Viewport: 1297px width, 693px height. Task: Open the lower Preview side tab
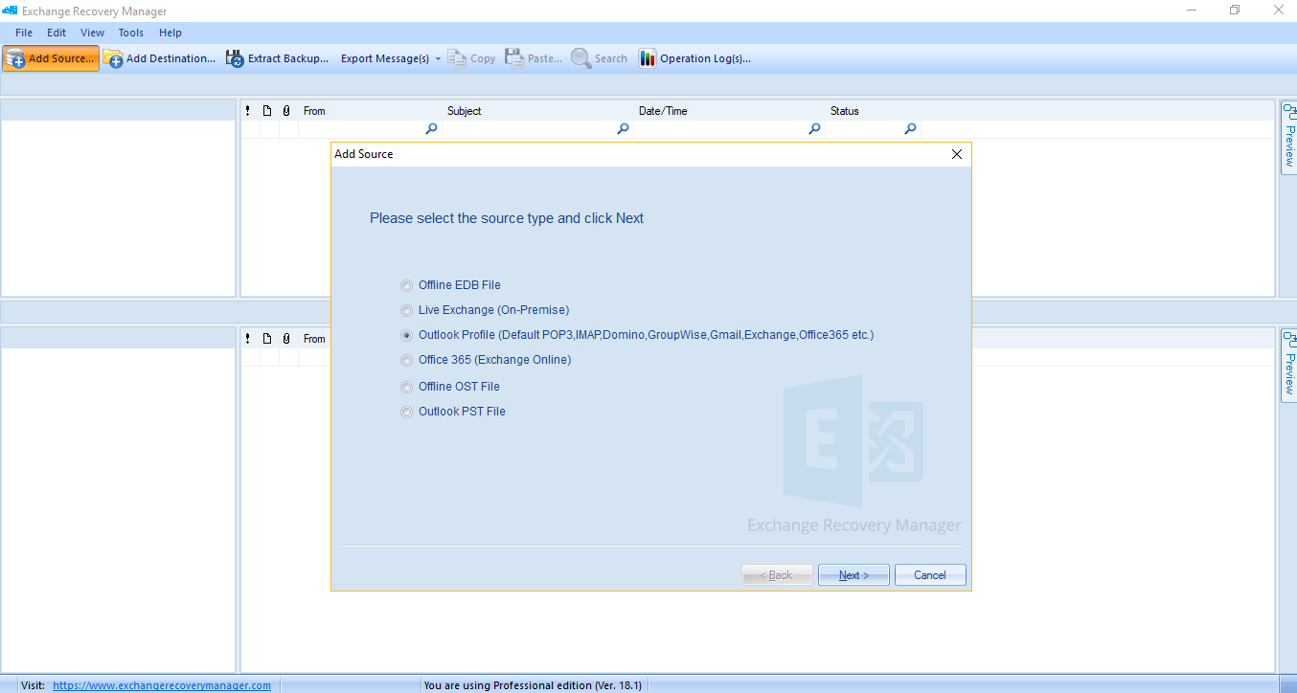point(1288,366)
